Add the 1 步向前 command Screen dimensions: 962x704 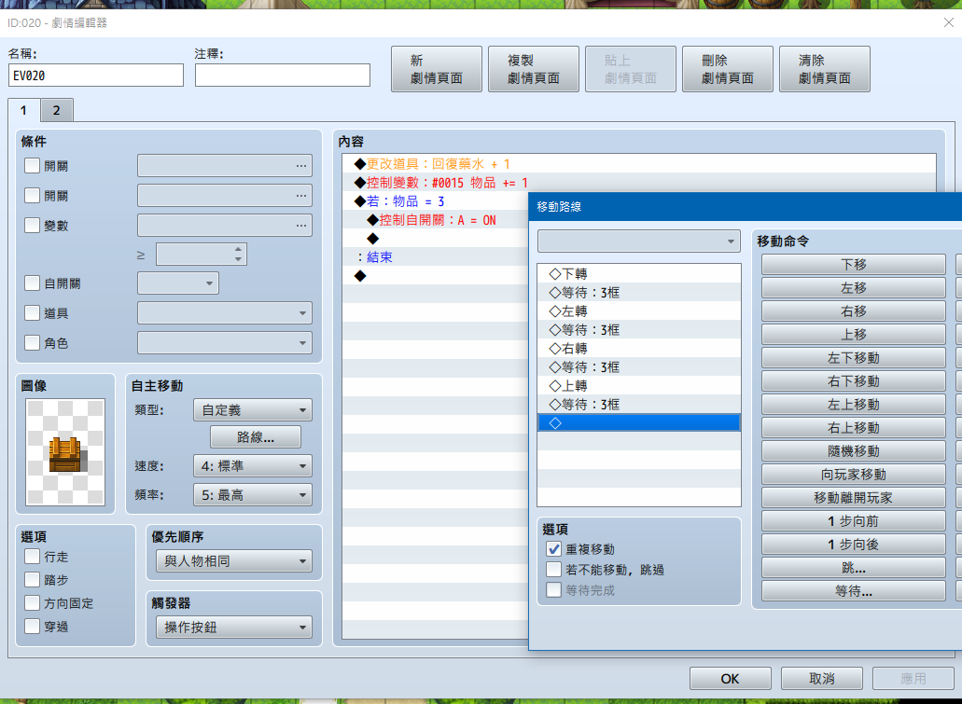(x=854, y=520)
